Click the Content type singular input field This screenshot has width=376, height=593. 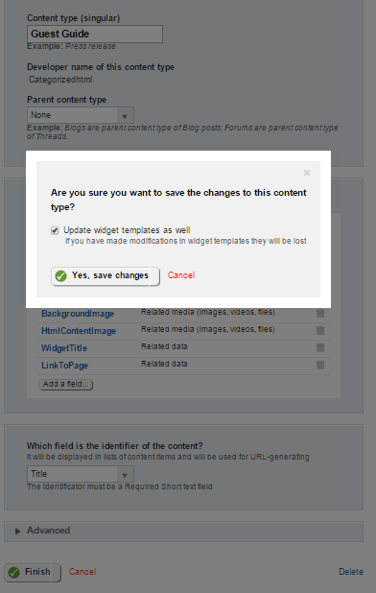[95, 34]
